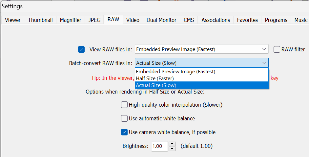Switch to the Viewer tab
This screenshot has height=157, width=309.
12,20
